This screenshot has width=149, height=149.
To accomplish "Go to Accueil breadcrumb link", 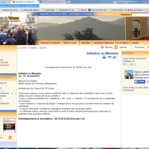I will pyautogui.click(x=23, y=48).
